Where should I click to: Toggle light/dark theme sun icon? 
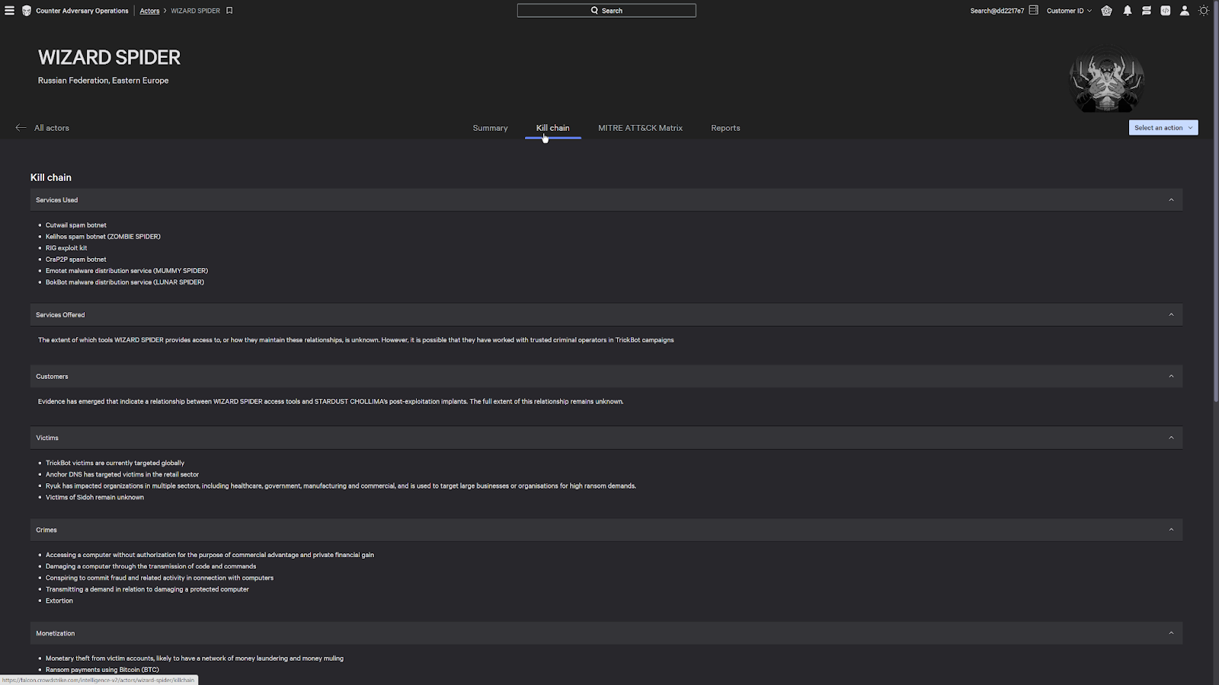[1204, 11]
